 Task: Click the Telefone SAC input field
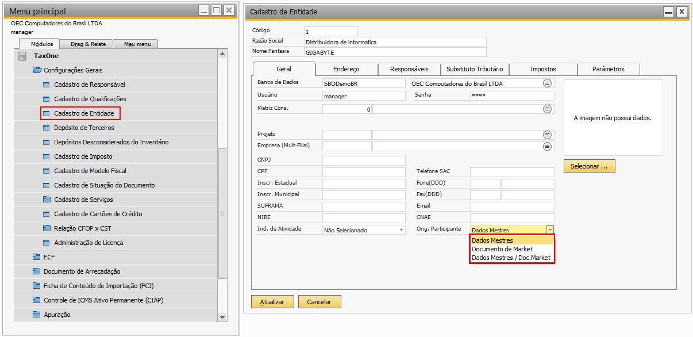point(512,172)
